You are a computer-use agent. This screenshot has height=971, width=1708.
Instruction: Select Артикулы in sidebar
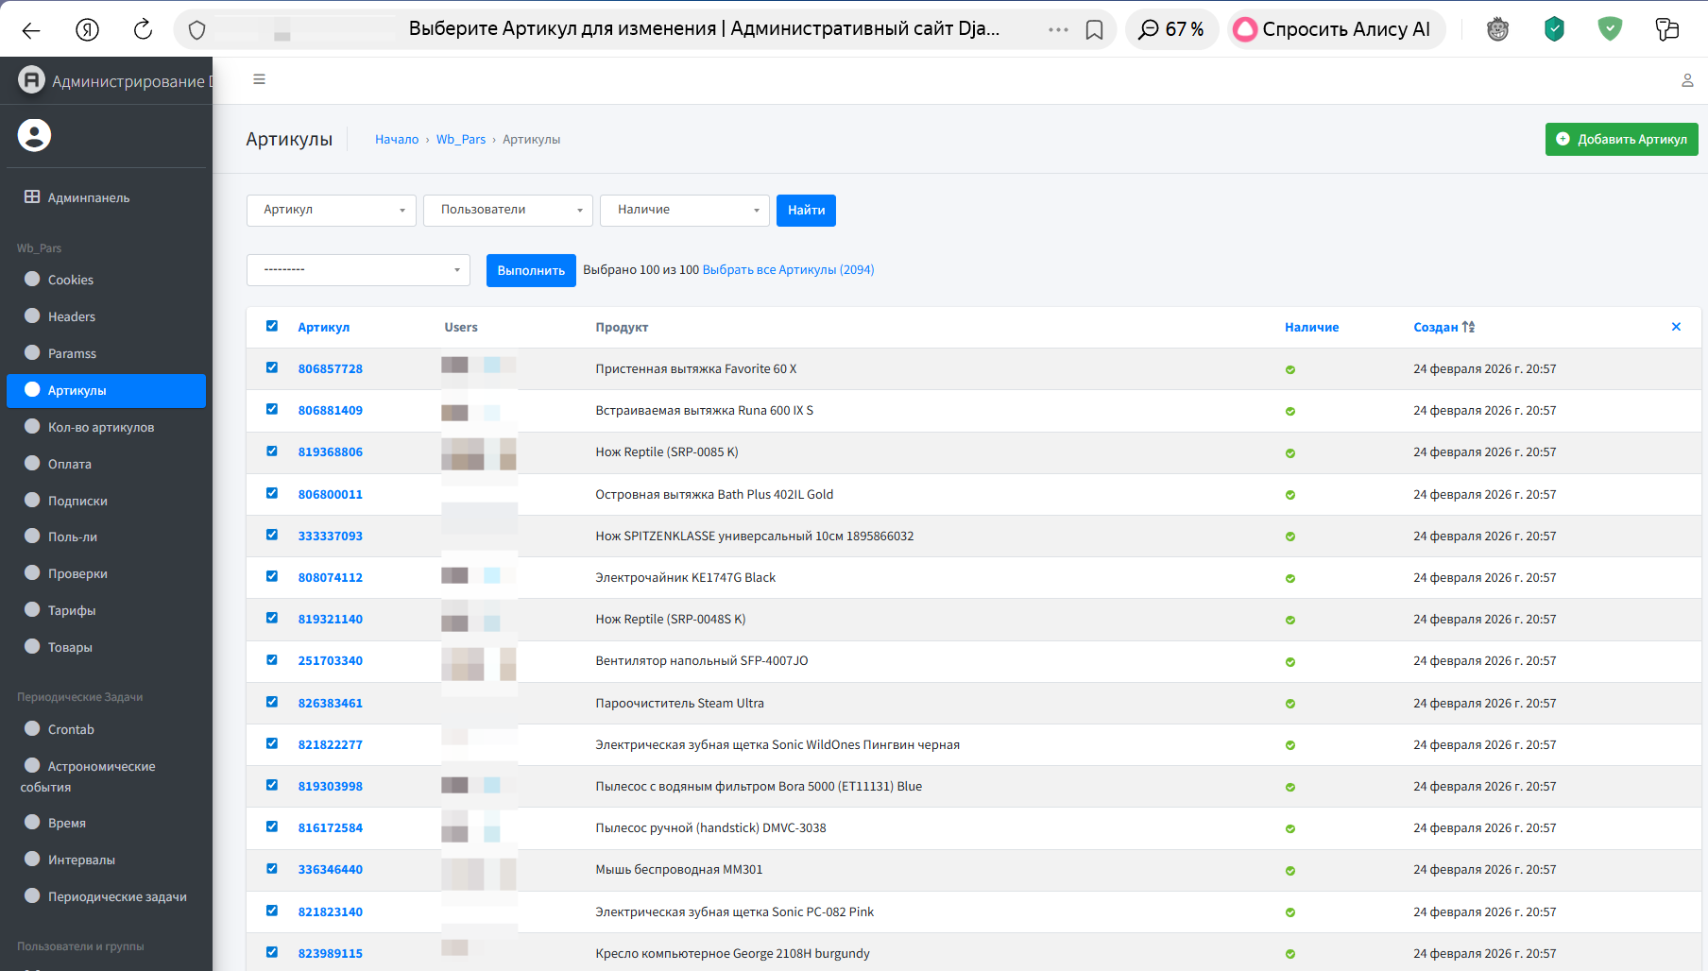point(106,390)
